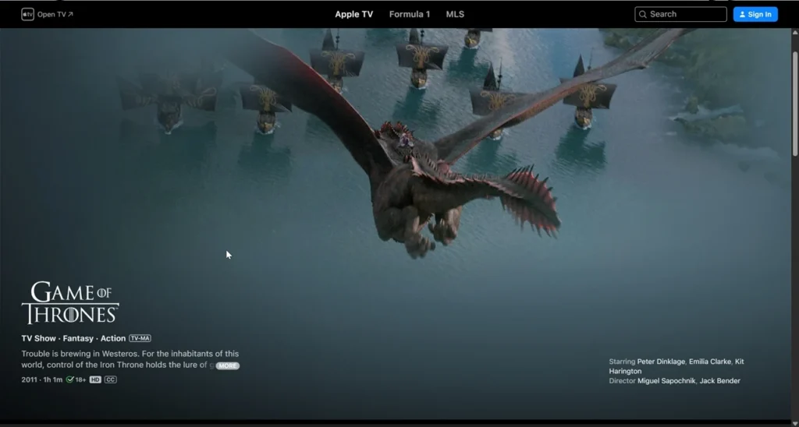799x427 pixels.
Task: Open director Miguel Sapochnik link
Action: tap(666, 381)
